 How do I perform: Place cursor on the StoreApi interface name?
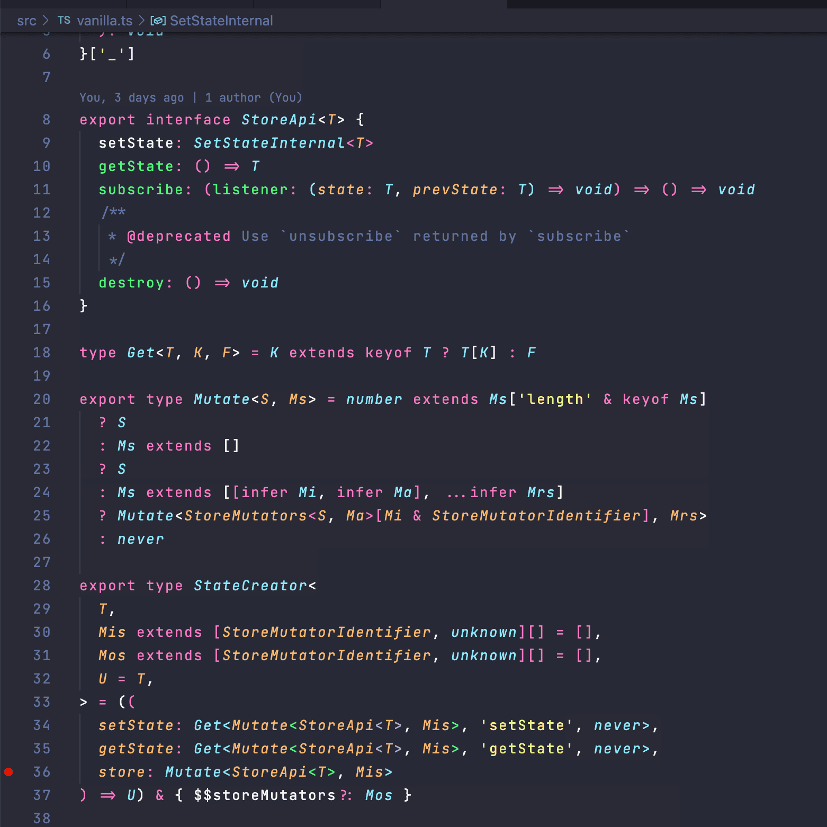278,120
